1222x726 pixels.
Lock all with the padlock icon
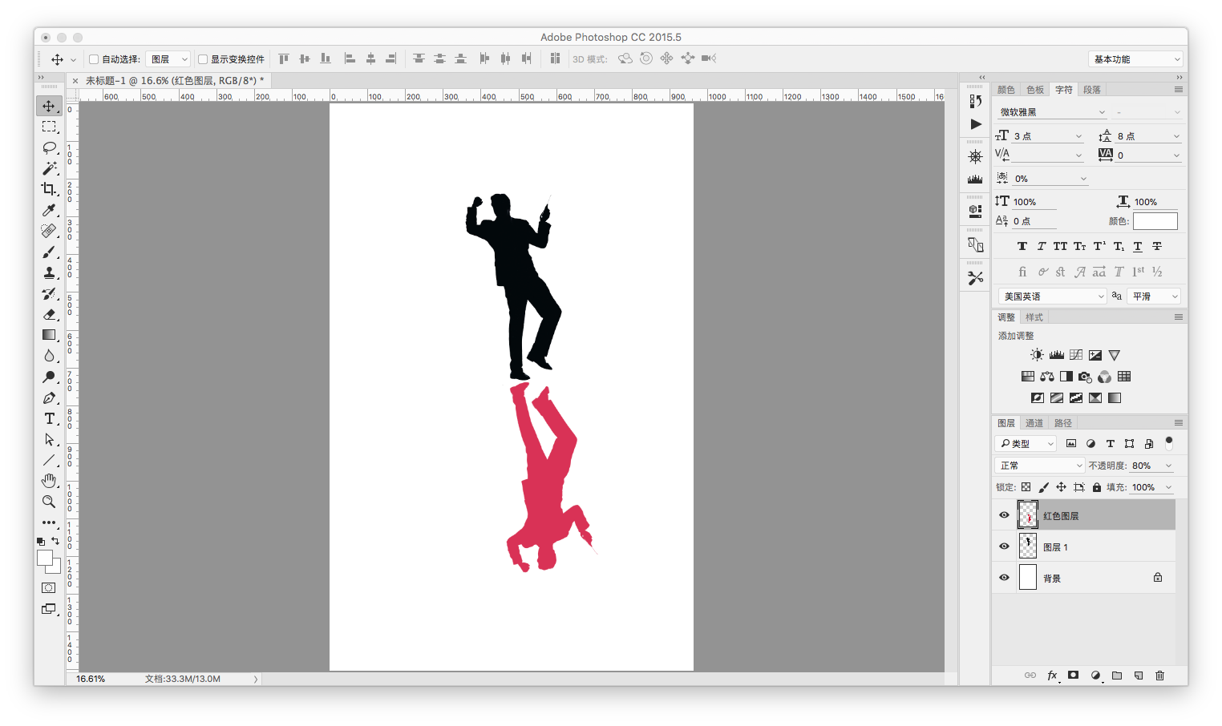(1097, 487)
